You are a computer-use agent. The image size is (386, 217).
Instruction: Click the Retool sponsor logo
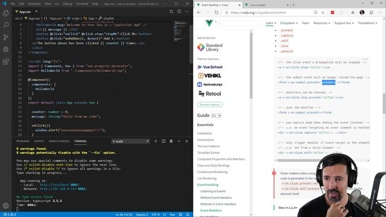click(210, 94)
